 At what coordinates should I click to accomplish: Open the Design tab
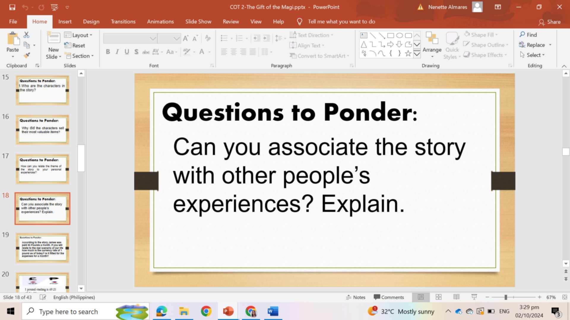[91, 22]
